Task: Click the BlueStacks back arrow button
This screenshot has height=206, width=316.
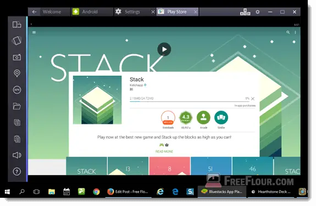Action: (x=34, y=12)
